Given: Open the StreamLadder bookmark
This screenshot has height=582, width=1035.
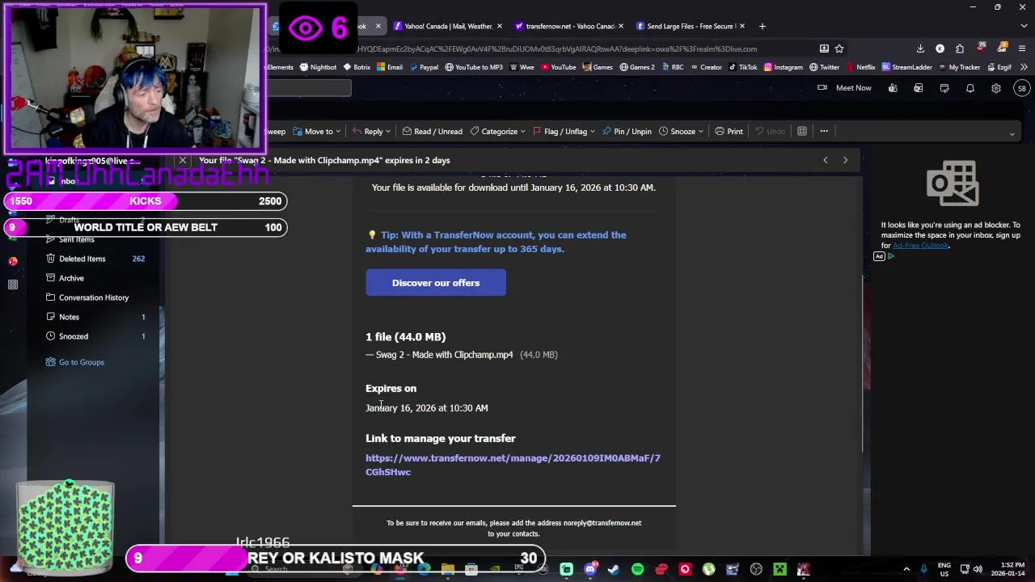Looking at the screenshot, I should click(906, 67).
